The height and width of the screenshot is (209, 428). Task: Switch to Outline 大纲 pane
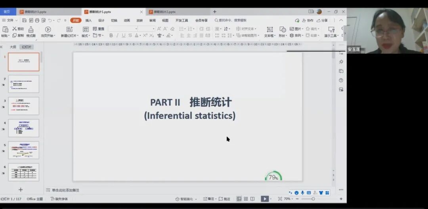[13, 47]
